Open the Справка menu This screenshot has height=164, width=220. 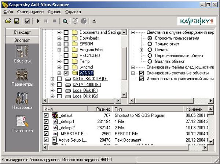point(73,12)
